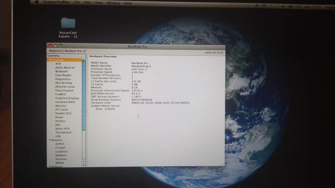The width and height of the screenshot is (335, 188).
Task: Toggle the Software section disclosure triangle
Action: pos(50,167)
